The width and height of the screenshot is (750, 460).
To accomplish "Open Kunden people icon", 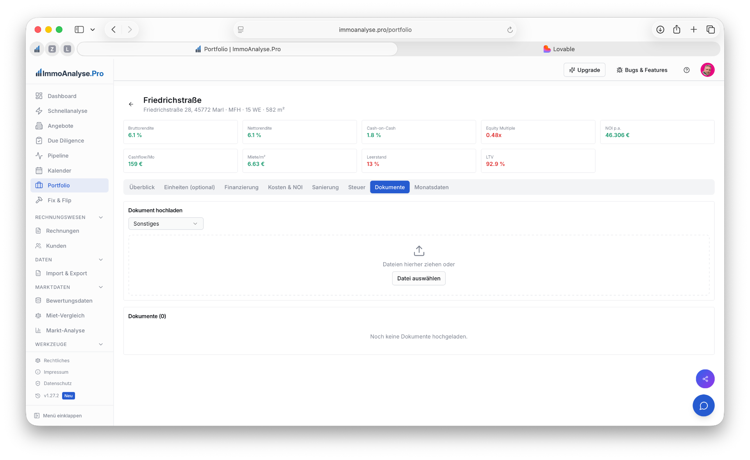I will [x=38, y=246].
